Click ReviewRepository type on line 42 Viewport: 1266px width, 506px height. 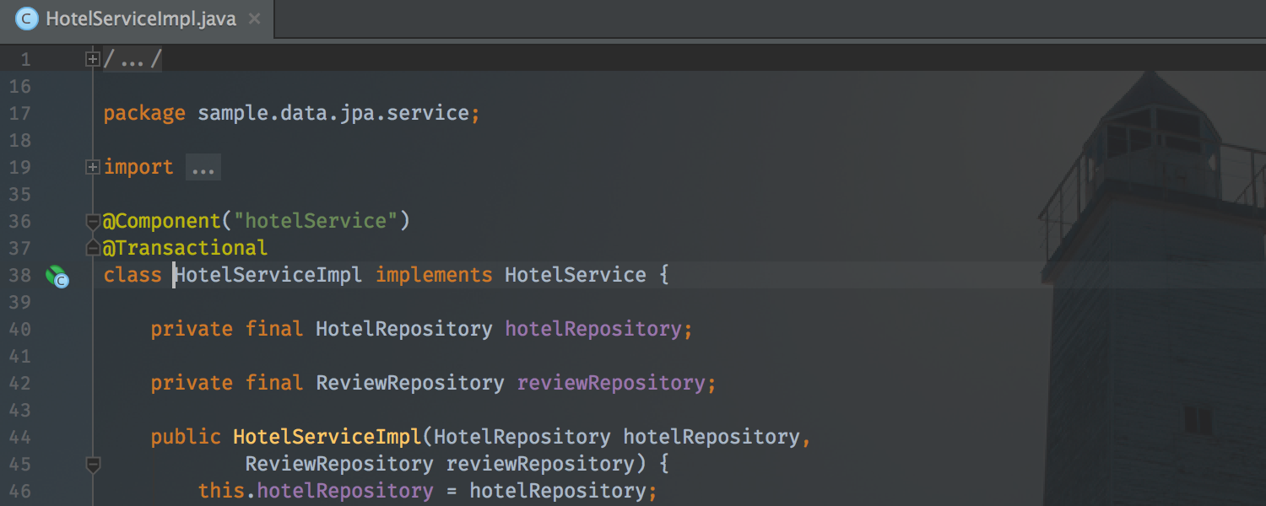[x=410, y=383]
